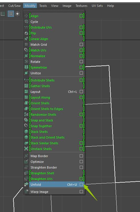Screen dimensions: 140x212
Task: Click the Randomize Shells icon
Action: [x=26, y=115]
